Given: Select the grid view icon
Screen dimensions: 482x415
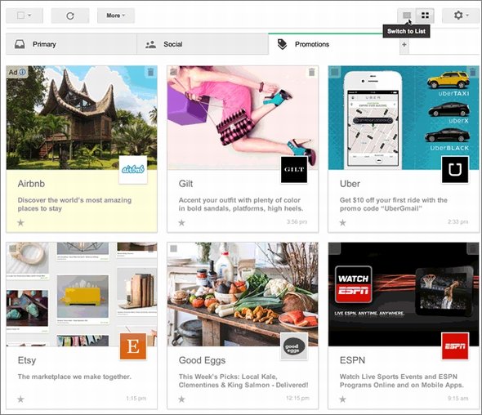Looking at the screenshot, I should [425, 16].
